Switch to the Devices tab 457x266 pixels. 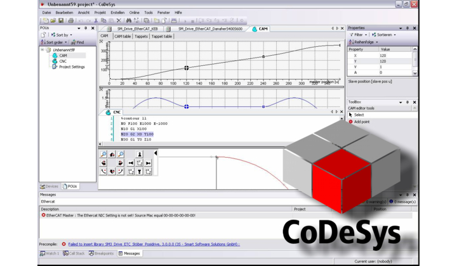(50, 186)
